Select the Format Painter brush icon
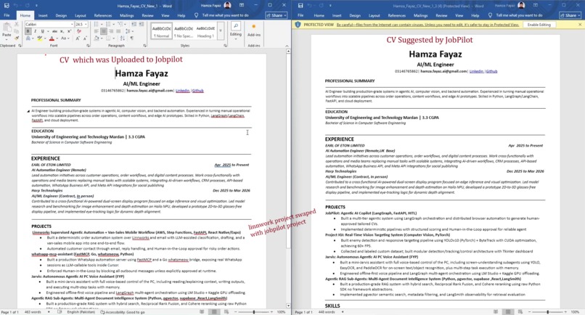This screenshot has width=585, height=315. tap(17, 38)
